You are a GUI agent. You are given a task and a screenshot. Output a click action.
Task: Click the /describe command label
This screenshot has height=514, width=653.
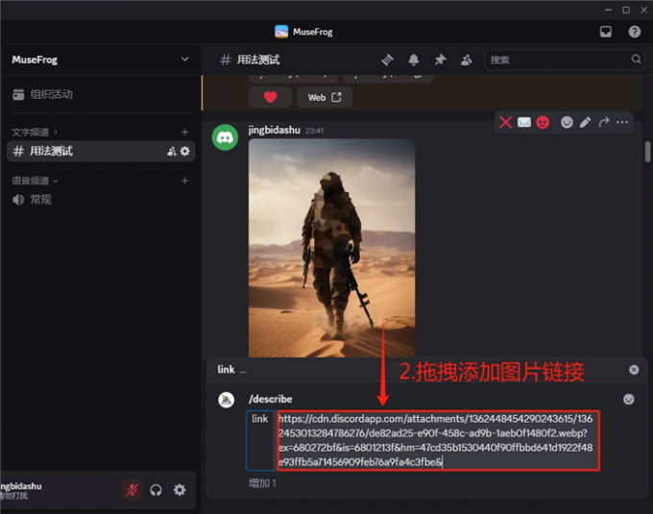[270, 399]
